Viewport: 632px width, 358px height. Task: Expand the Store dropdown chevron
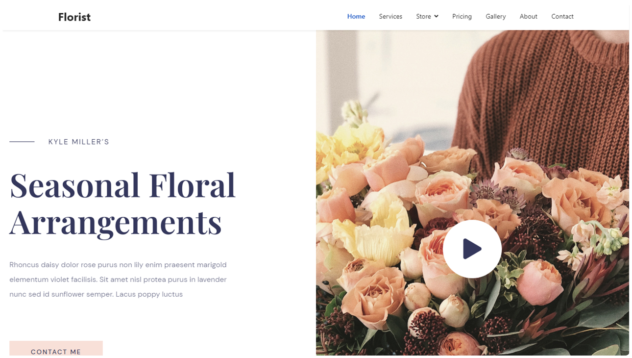436,17
